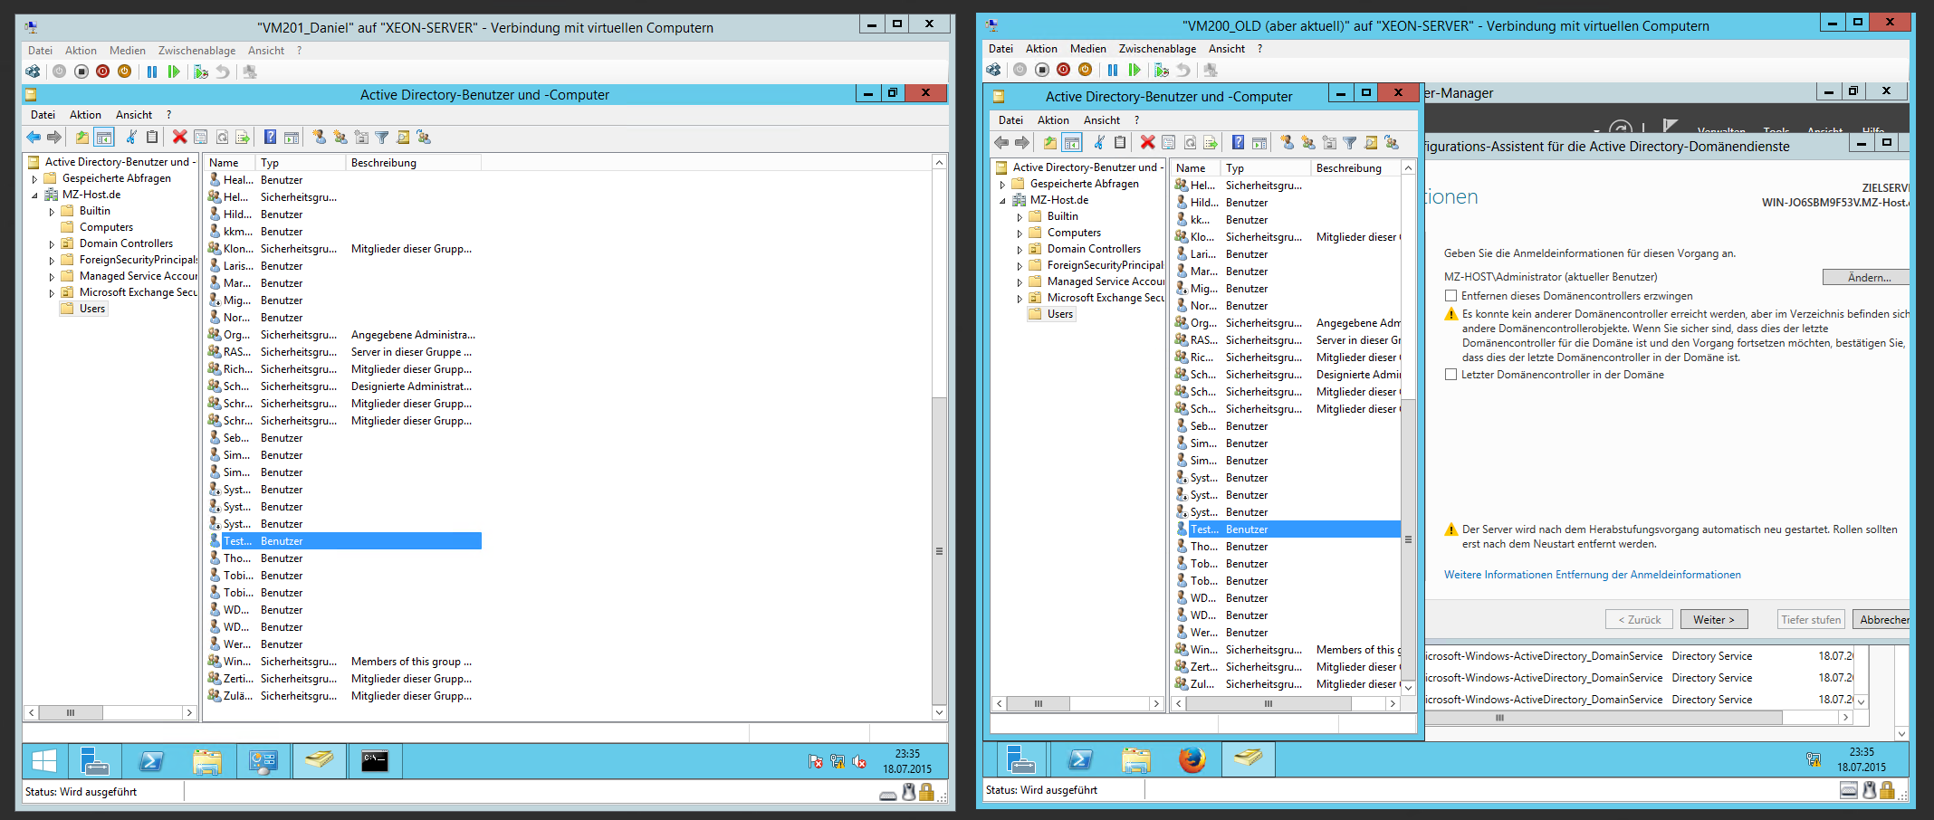Enable 'Entfernen dieses Domänencontrollers erzwingen' checkbox
This screenshot has width=1934, height=820.
pyautogui.click(x=1450, y=296)
